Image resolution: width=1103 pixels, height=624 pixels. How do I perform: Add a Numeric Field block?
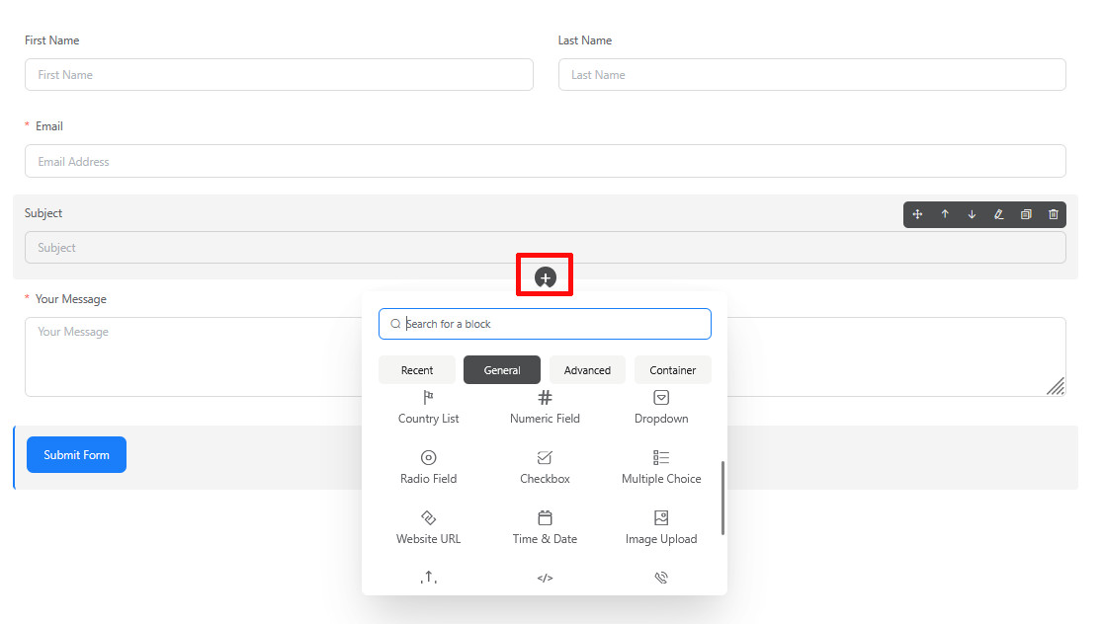[x=546, y=408]
